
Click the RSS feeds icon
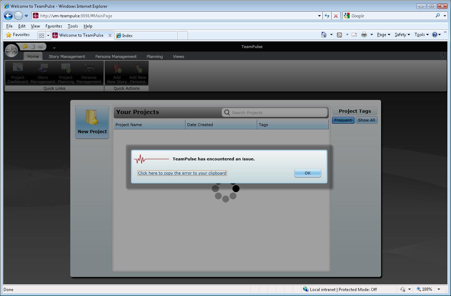point(339,35)
